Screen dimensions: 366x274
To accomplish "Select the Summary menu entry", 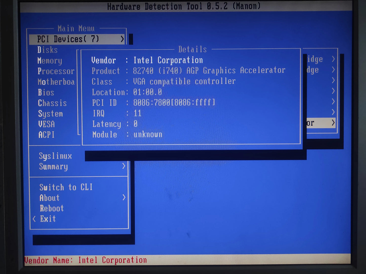I will [53, 167].
